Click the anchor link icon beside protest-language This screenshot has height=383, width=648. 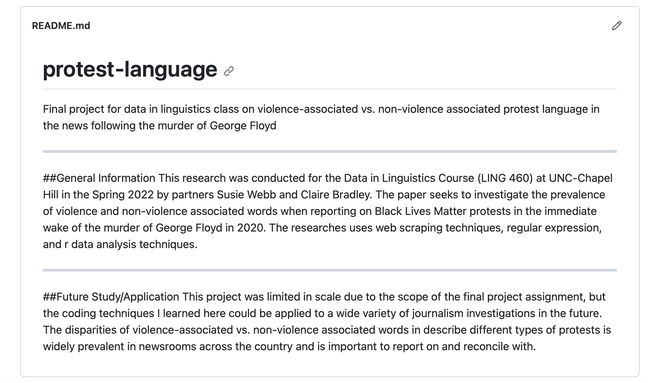pyautogui.click(x=229, y=71)
